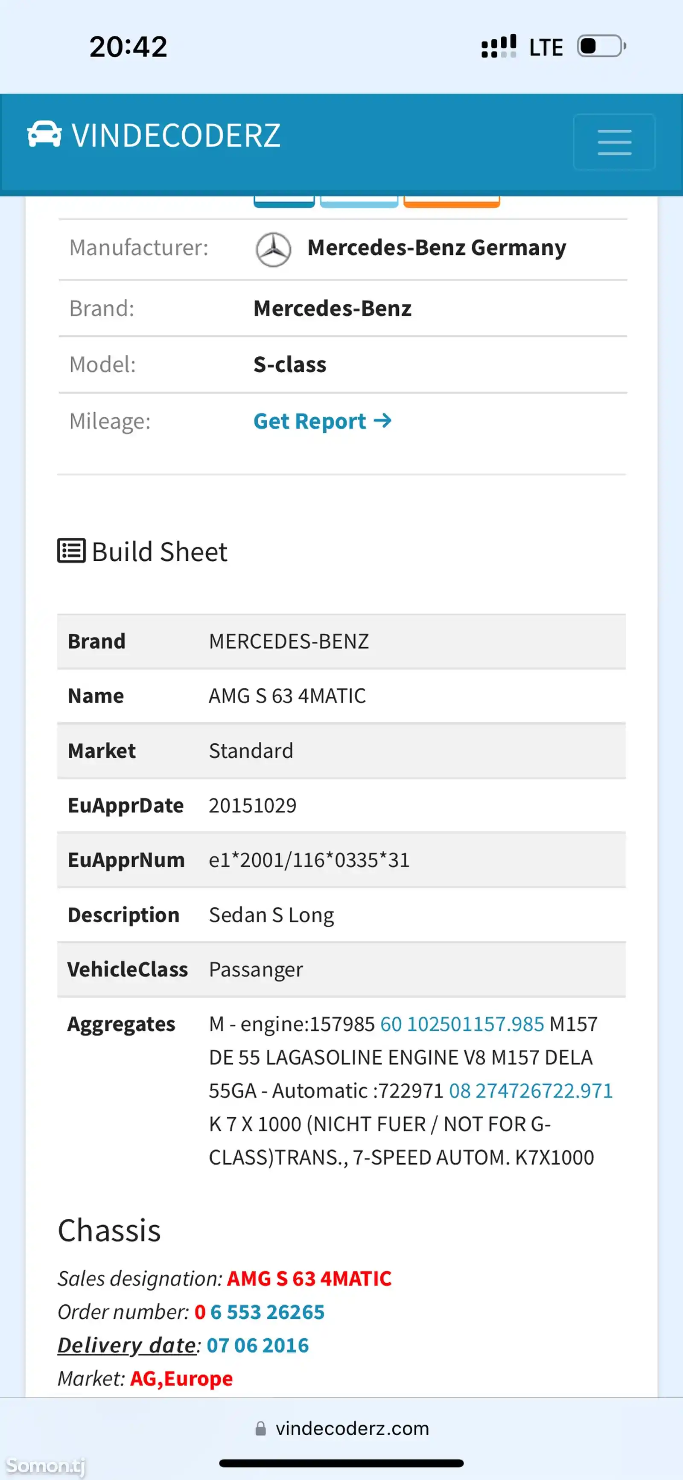
Task: Click the delivery date 07 06 2016
Action: [257, 1345]
